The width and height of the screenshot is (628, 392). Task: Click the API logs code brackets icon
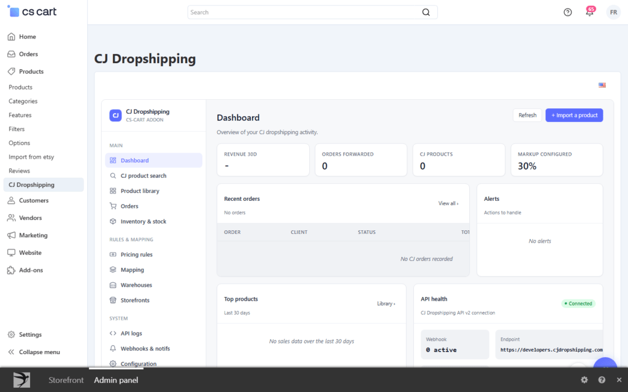(x=113, y=333)
